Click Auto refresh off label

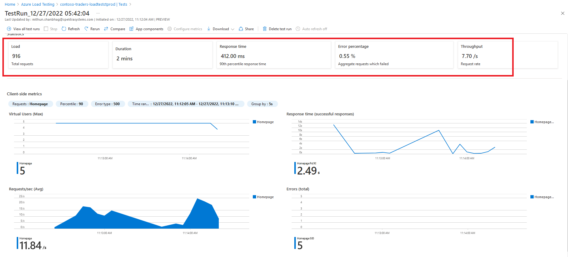(315, 29)
